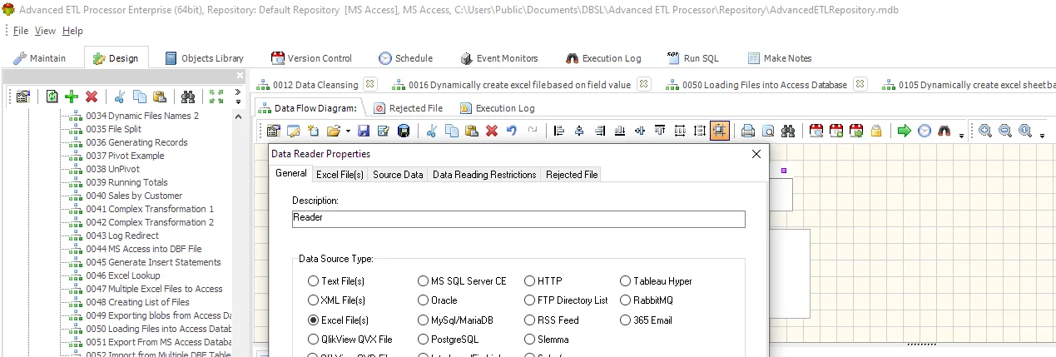Click the binoculars Find icon in the diagram toolbar
The width and height of the screenshot is (1056, 357).
pyautogui.click(x=788, y=131)
